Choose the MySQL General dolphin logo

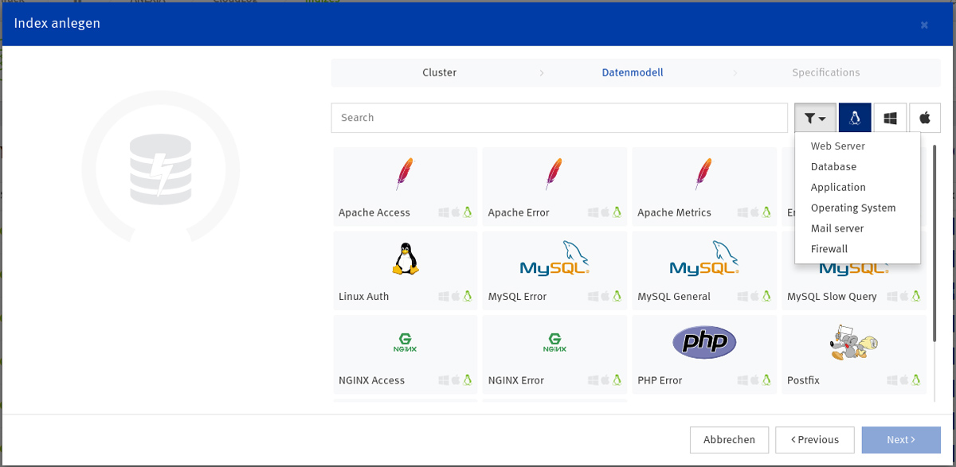(x=704, y=259)
